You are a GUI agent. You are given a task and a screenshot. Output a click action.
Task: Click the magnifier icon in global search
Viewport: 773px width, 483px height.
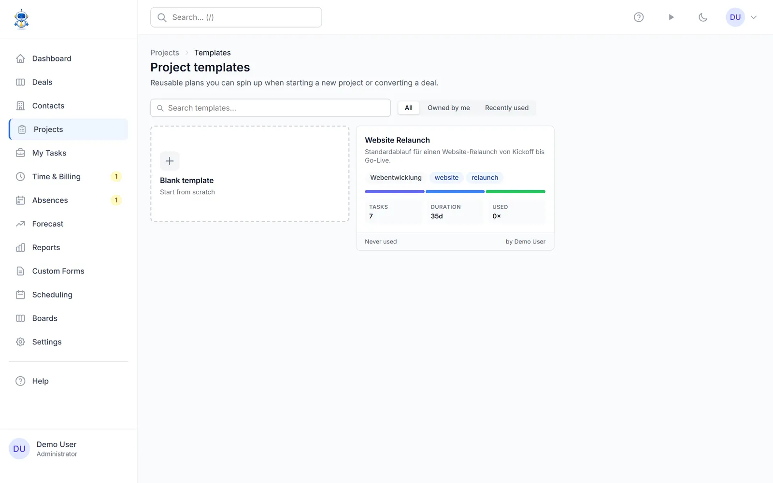click(x=162, y=17)
